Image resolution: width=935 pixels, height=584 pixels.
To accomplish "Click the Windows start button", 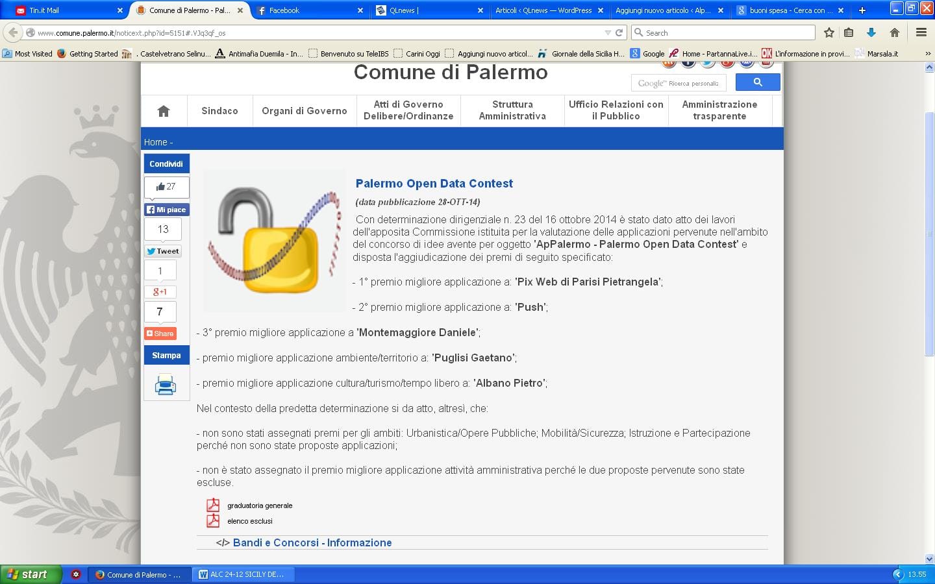I will 31,574.
